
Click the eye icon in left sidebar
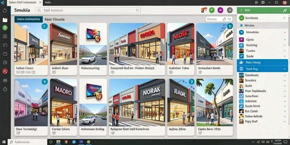tap(5, 80)
